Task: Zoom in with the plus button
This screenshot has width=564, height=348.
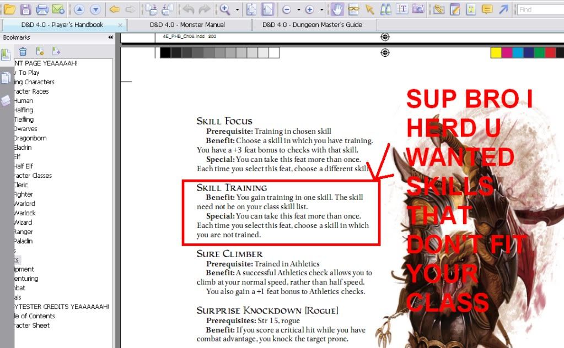Action: (309, 10)
